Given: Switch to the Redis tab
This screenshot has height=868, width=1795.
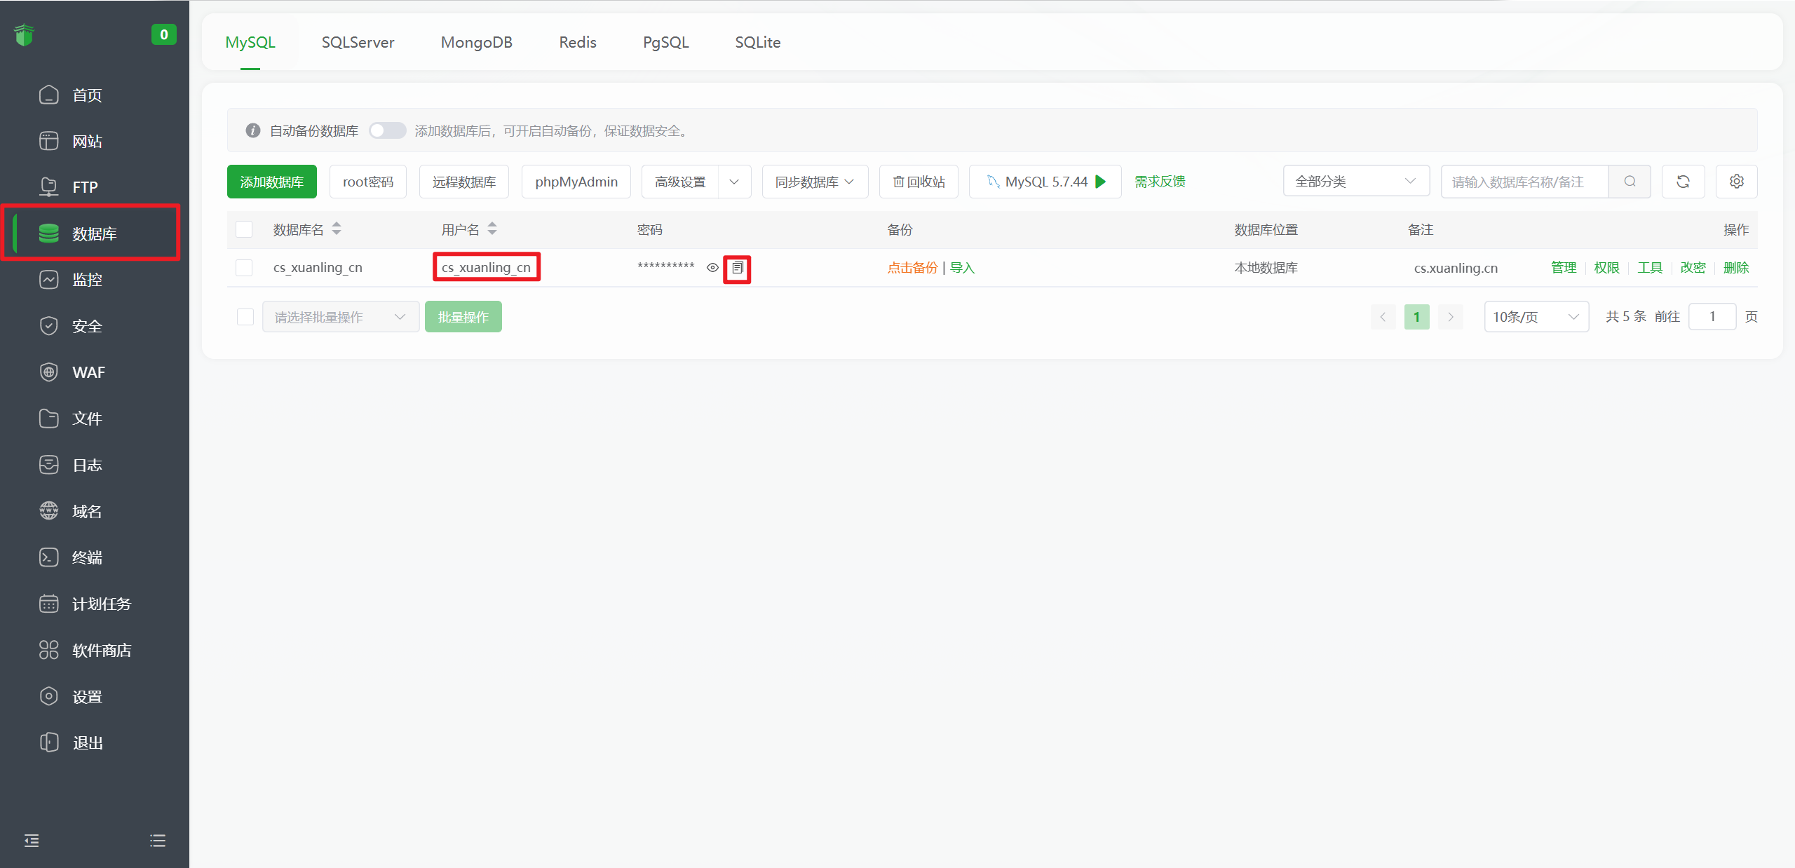Looking at the screenshot, I should click(577, 42).
